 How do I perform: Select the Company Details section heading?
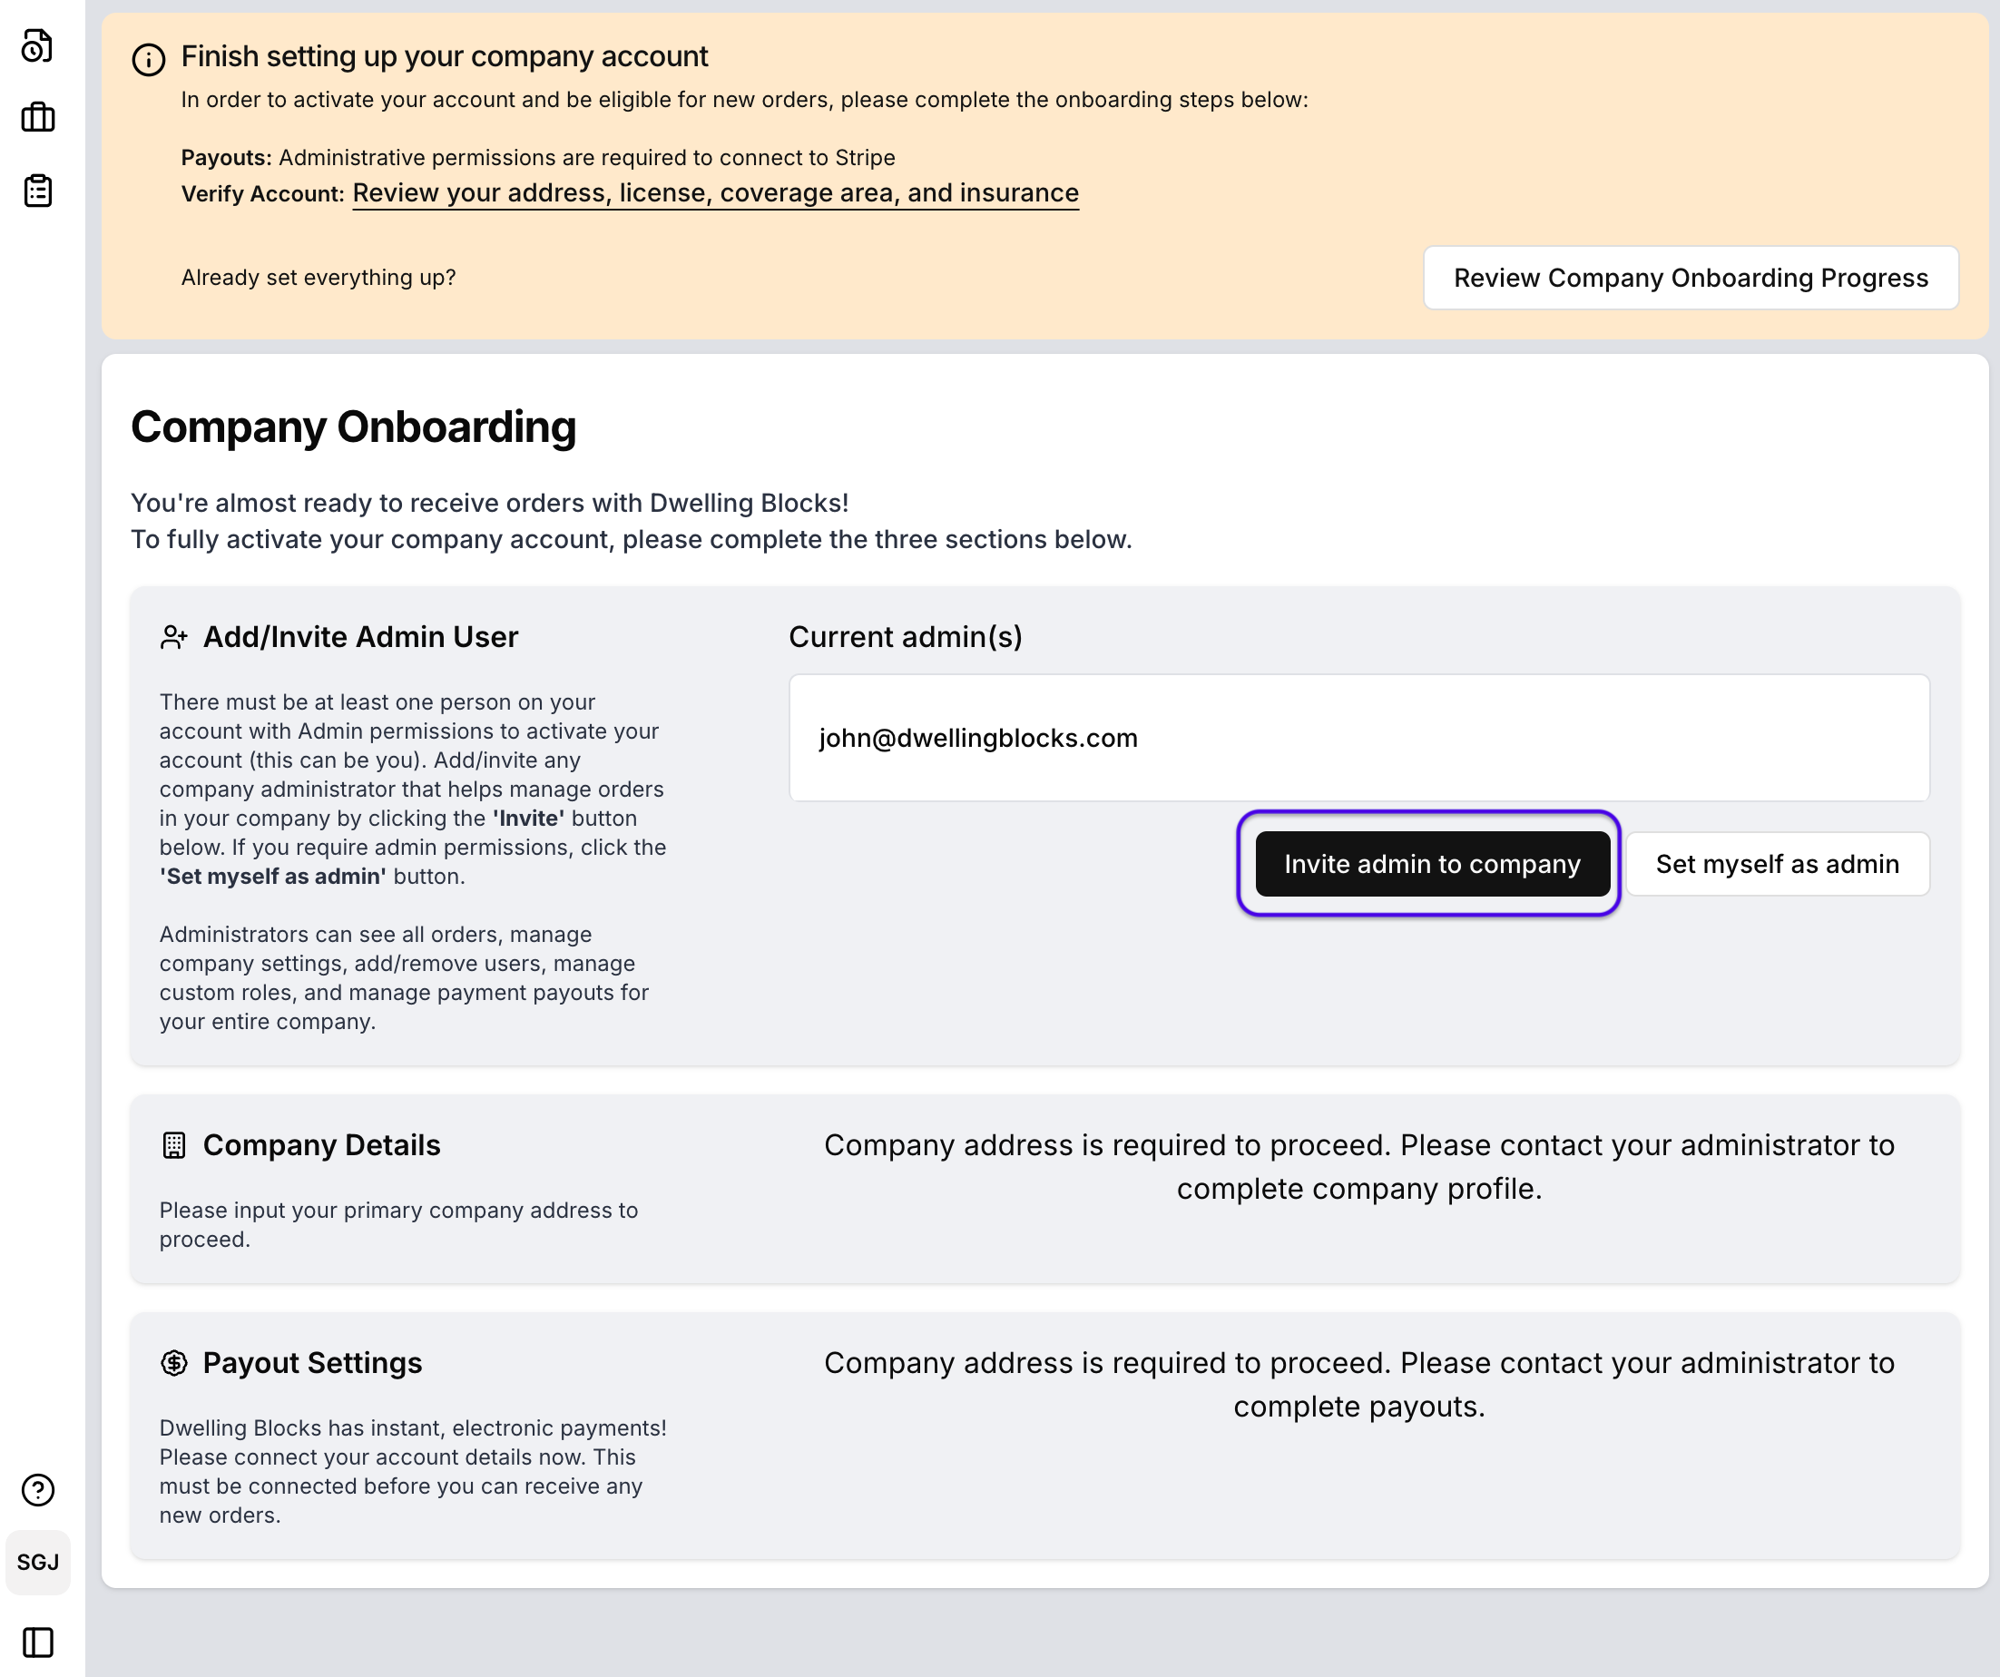coord(321,1144)
